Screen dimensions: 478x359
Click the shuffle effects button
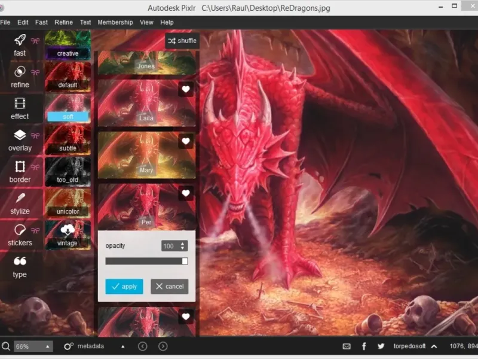[182, 41]
